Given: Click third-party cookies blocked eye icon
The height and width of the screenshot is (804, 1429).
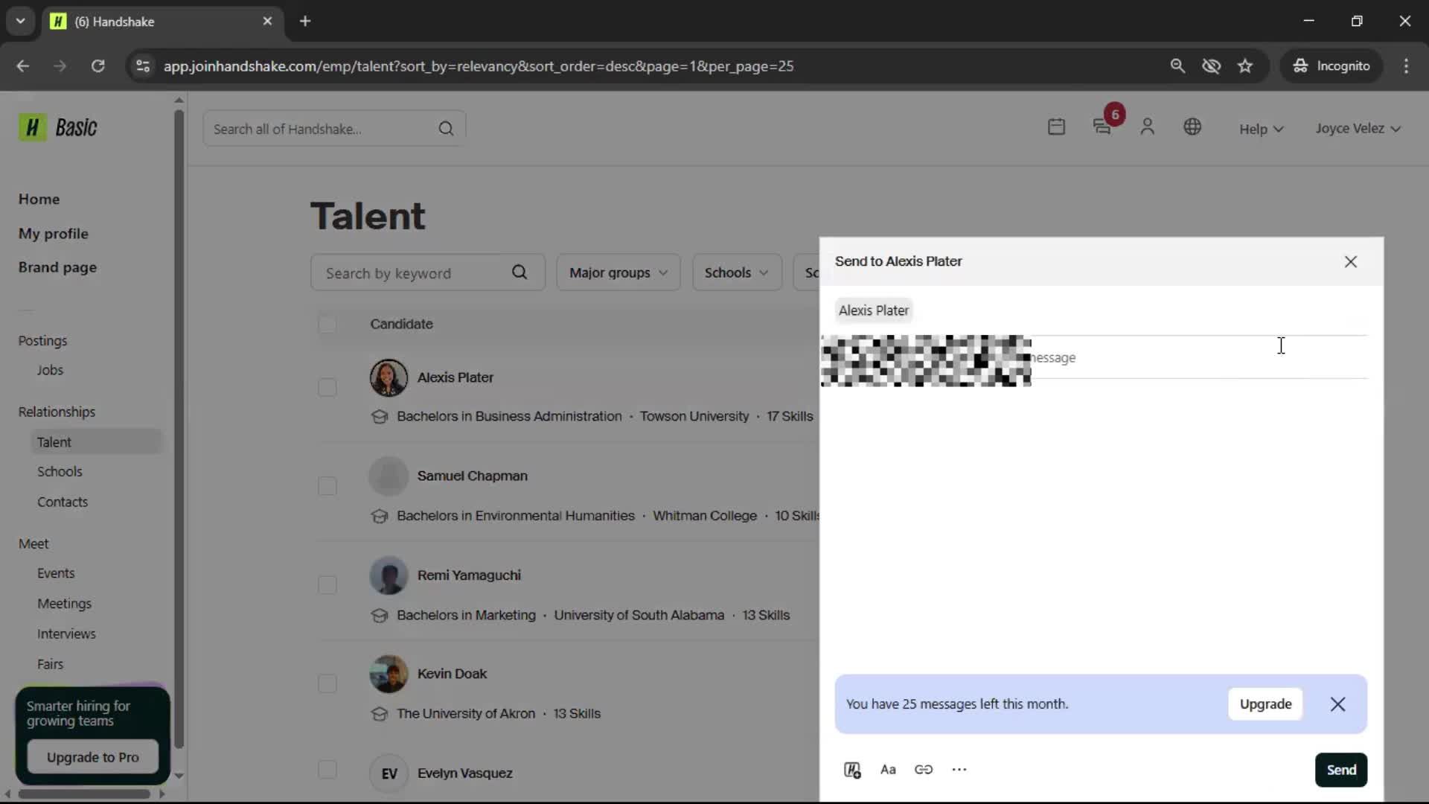Looking at the screenshot, I should [1211, 66].
